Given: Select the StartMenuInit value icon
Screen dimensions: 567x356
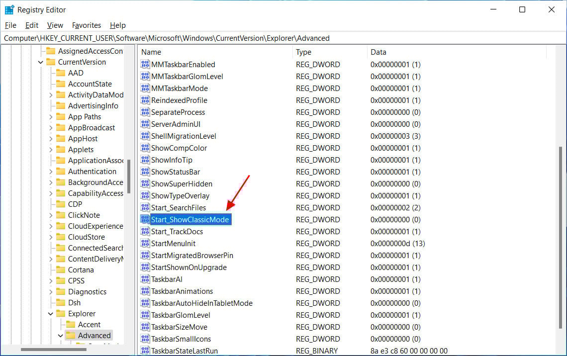Looking at the screenshot, I should 145,243.
